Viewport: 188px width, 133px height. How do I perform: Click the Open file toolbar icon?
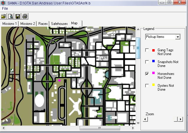pos(4,16)
